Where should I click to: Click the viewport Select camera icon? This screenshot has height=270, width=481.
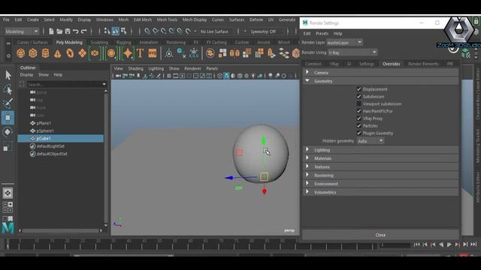(x=118, y=76)
